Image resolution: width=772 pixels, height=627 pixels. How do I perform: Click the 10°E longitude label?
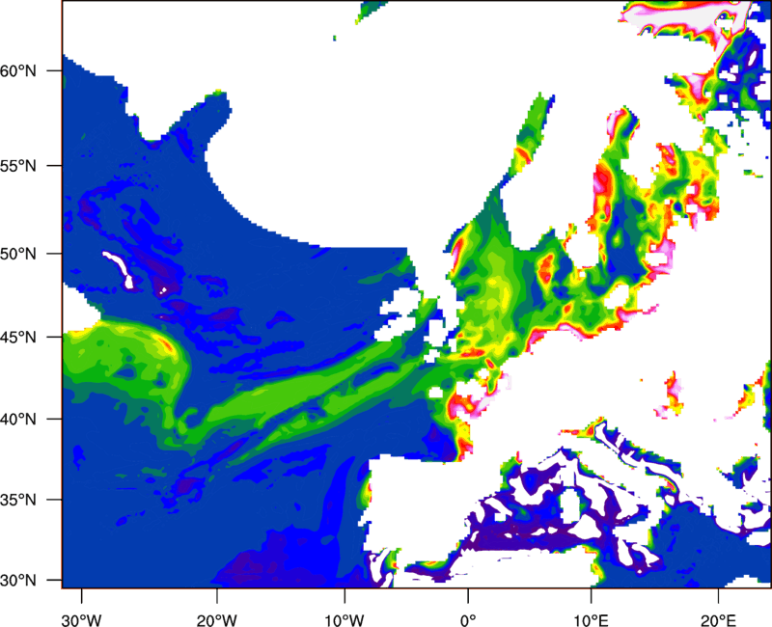(x=591, y=620)
